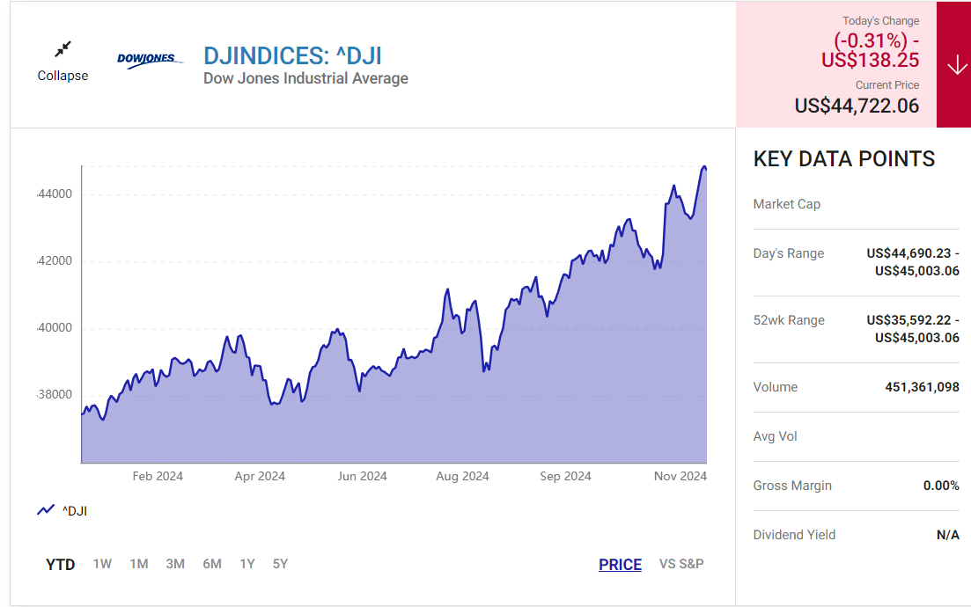
Task: Click the current price US$44,722.06
Action: [857, 106]
